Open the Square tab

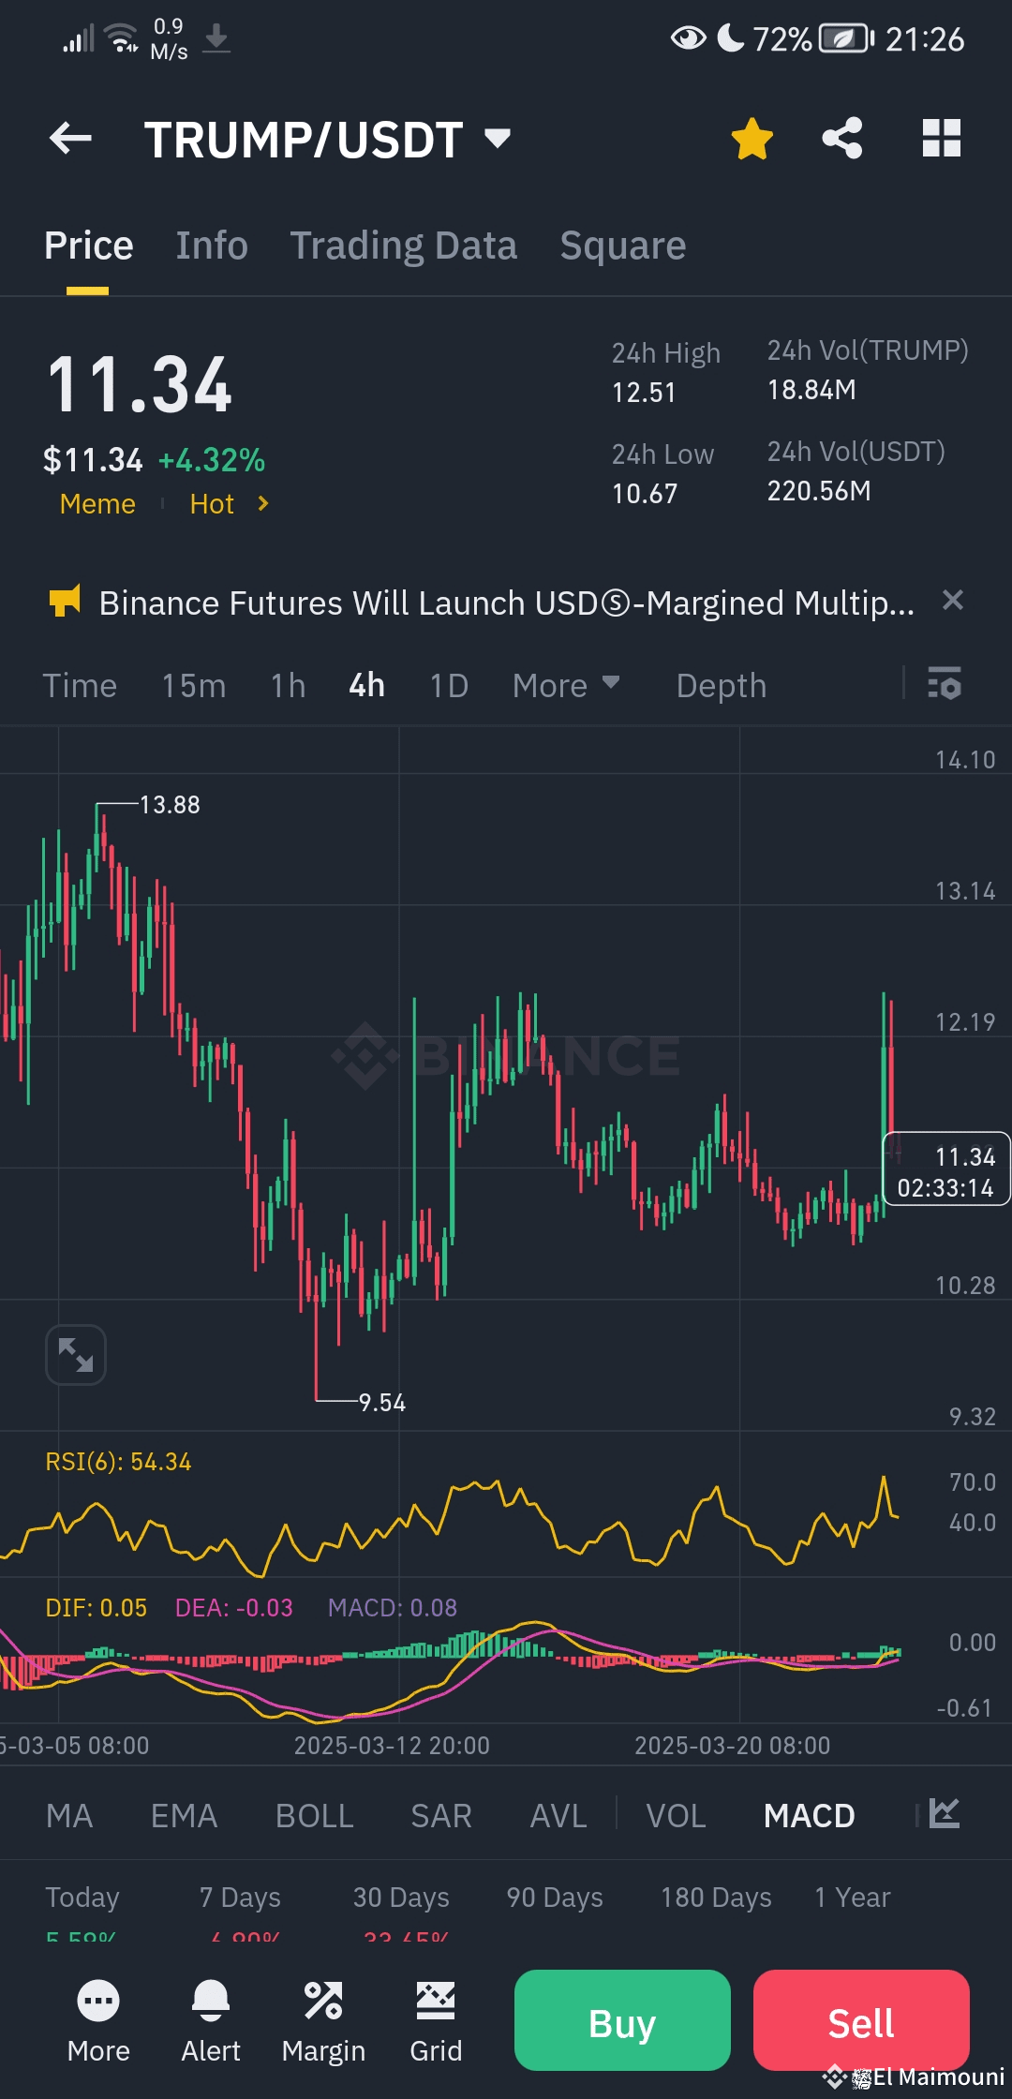[622, 246]
